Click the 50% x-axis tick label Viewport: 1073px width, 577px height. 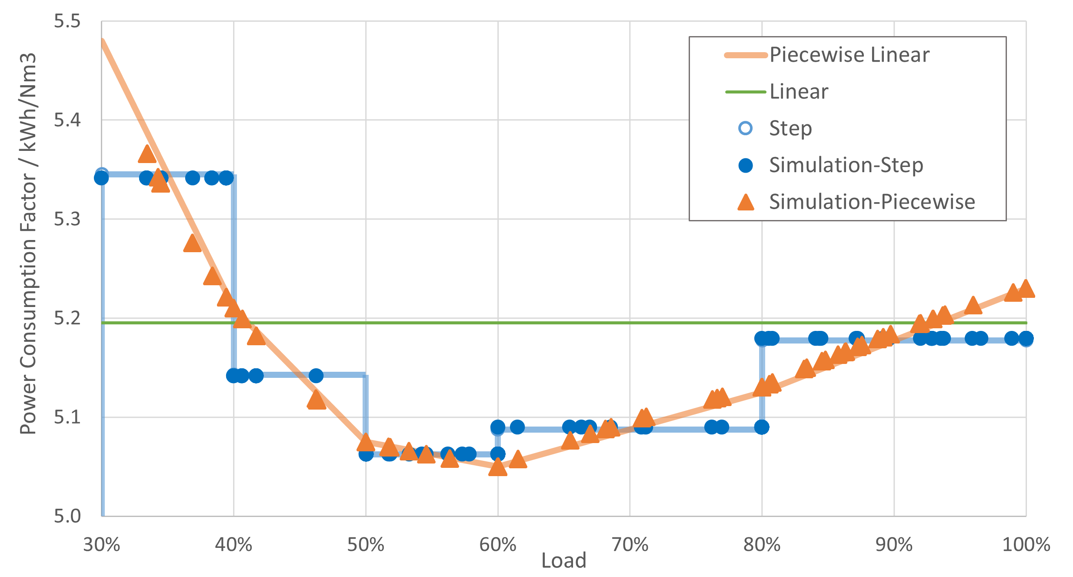366,545
